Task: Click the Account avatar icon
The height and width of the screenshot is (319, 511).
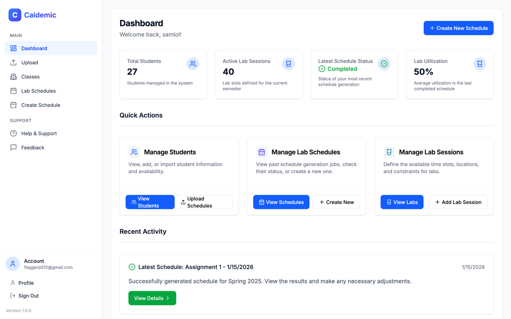Action: [x=13, y=264]
